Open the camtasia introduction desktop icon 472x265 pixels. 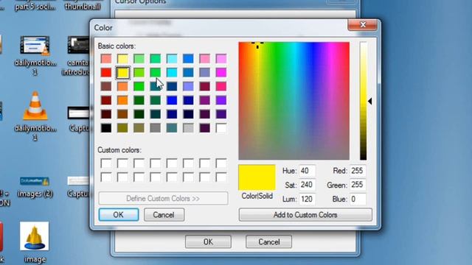coord(77,56)
